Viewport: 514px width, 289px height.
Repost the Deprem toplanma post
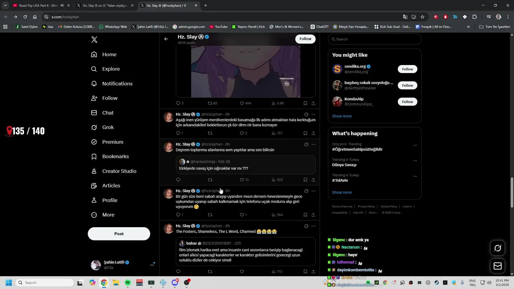[x=210, y=180]
